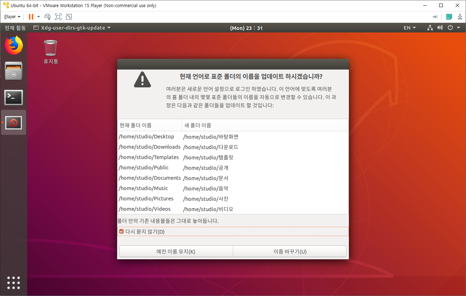
Task: Expand the pause options arrow
Action: pos(39,17)
